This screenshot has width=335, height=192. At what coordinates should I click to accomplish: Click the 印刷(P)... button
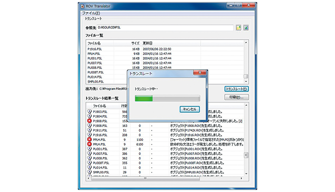pos(236,97)
